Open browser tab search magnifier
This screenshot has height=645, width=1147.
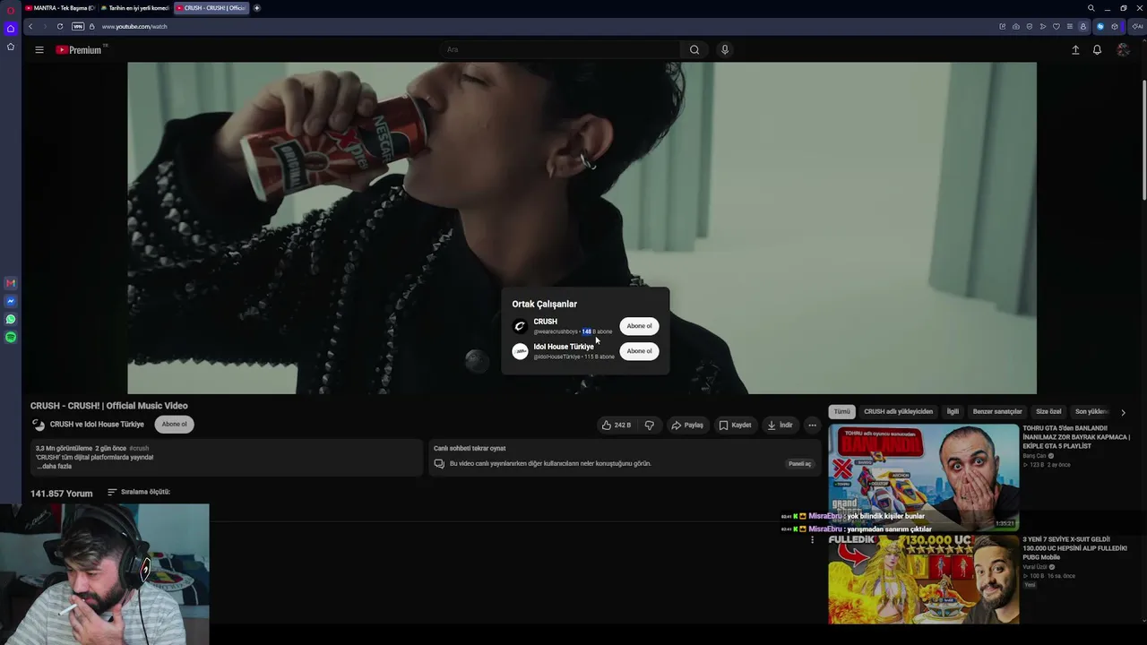point(1091,8)
